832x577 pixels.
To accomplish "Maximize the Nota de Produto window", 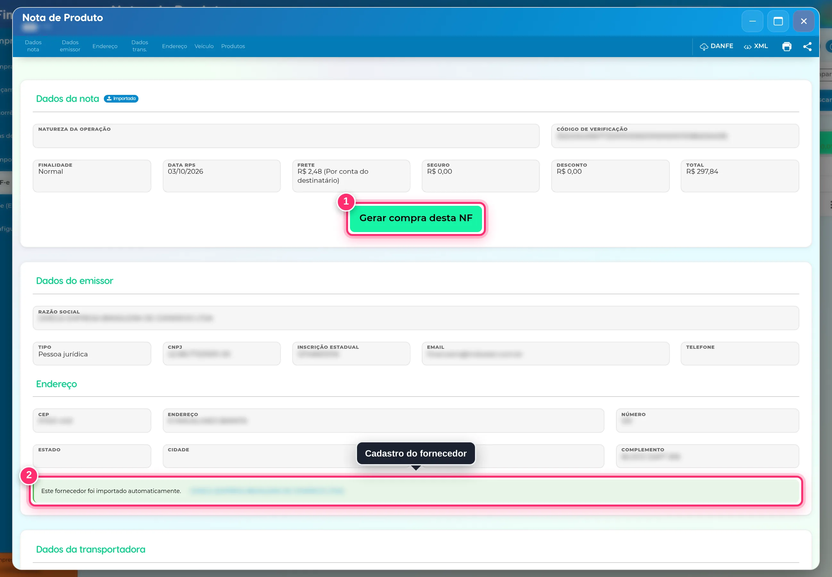I will pos(778,21).
